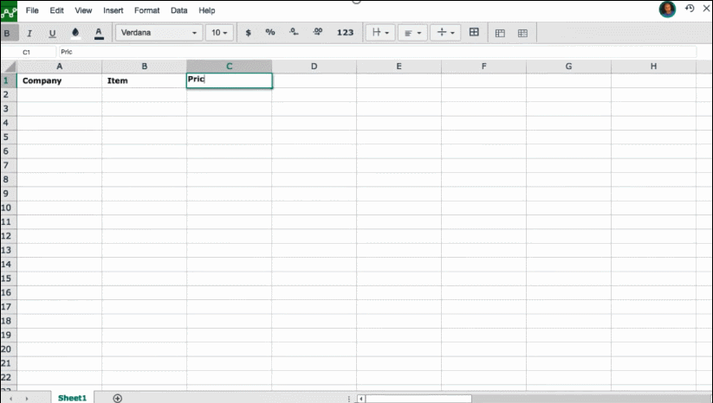Select row 5 header
Image resolution: width=713 pixels, height=403 pixels.
9,137
